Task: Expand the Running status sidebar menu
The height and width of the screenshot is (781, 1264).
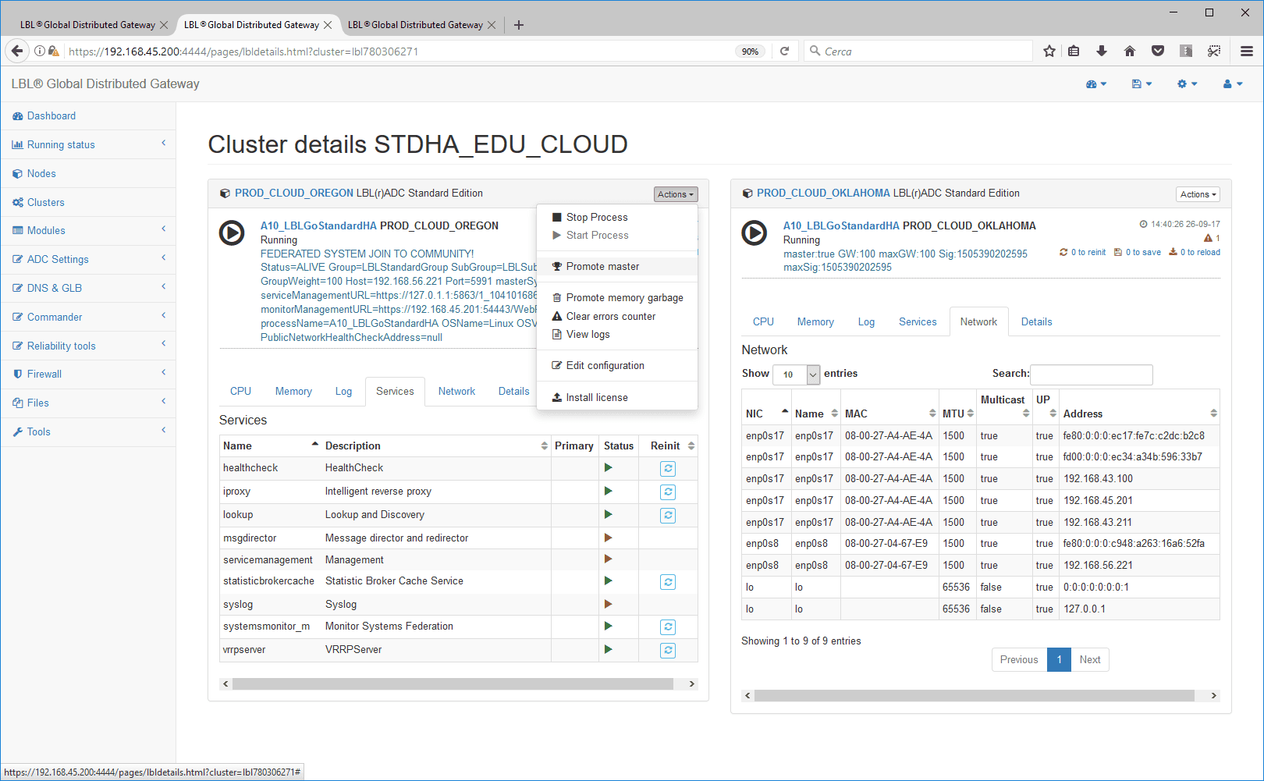Action: point(87,144)
